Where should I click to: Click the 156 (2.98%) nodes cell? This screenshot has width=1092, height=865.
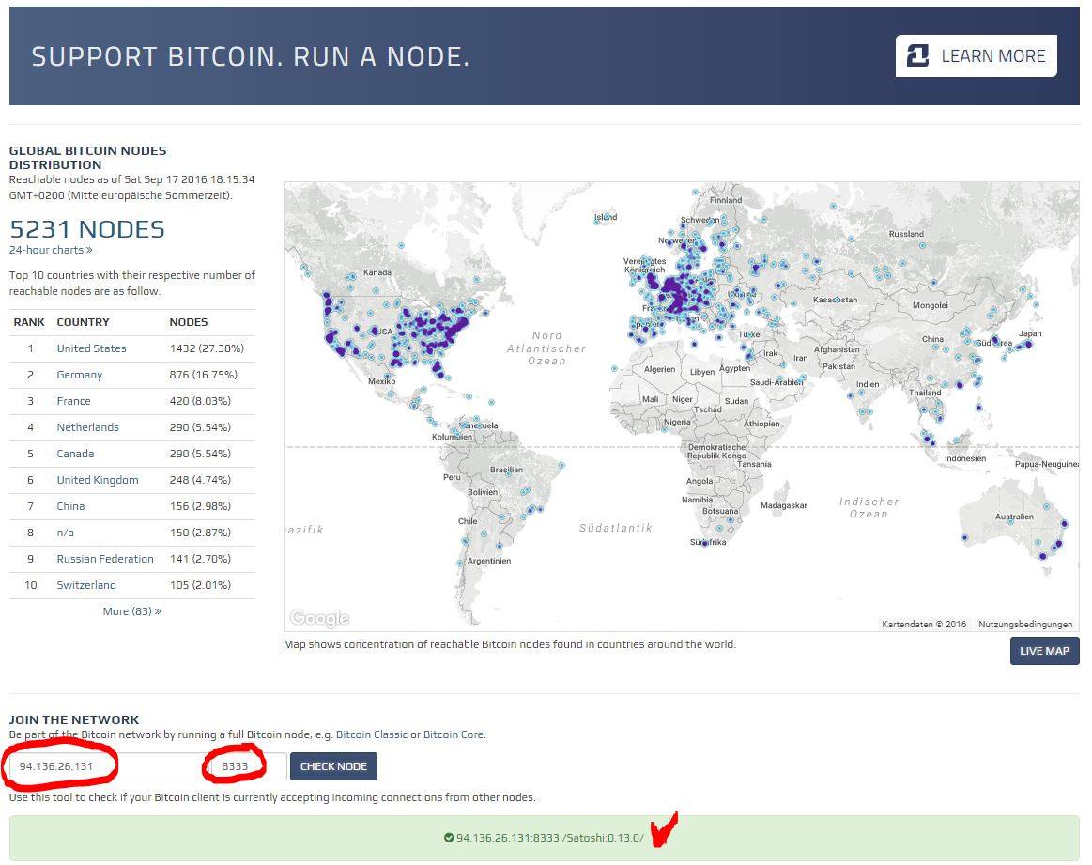coord(200,506)
